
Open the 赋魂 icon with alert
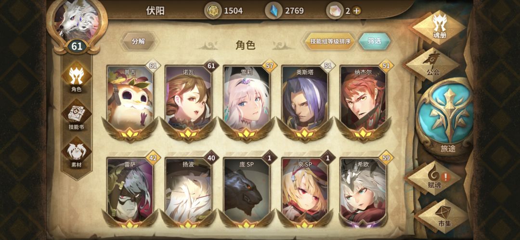pyautogui.click(x=434, y=178)
